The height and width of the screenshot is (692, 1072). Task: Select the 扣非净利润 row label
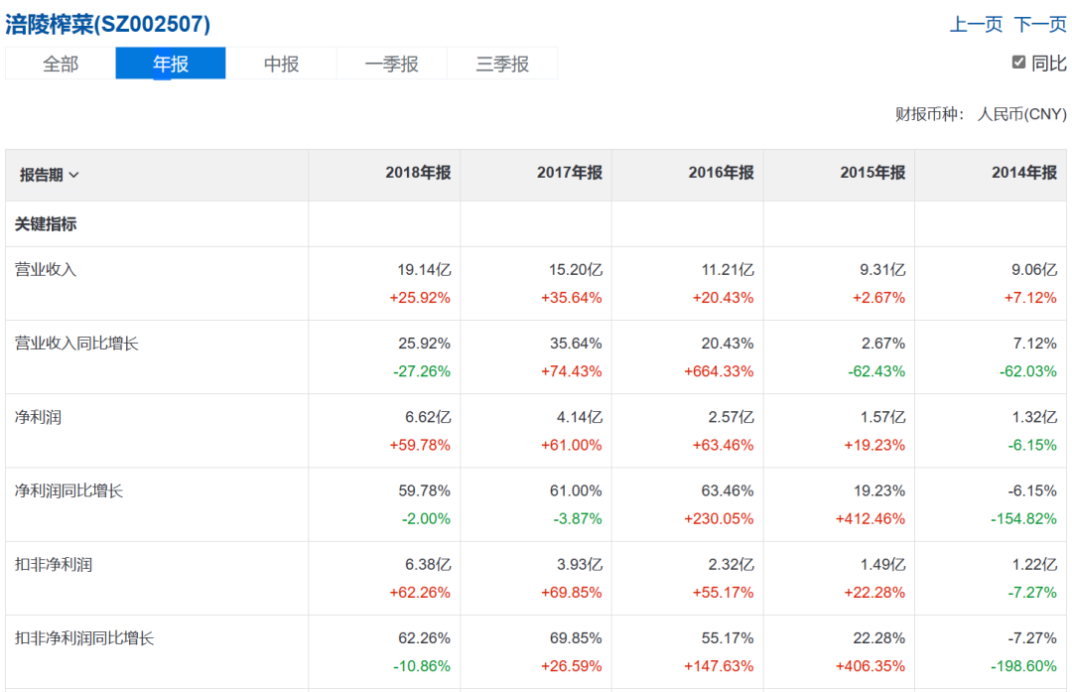(54, 565)
